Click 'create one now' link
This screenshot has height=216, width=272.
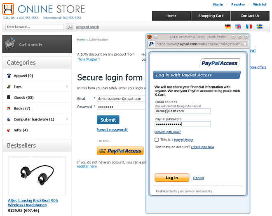pyautogui.click(x=203, y=147)
